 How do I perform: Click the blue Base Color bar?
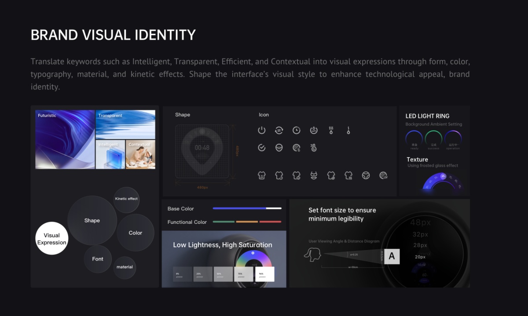click(x=239, y=208)
